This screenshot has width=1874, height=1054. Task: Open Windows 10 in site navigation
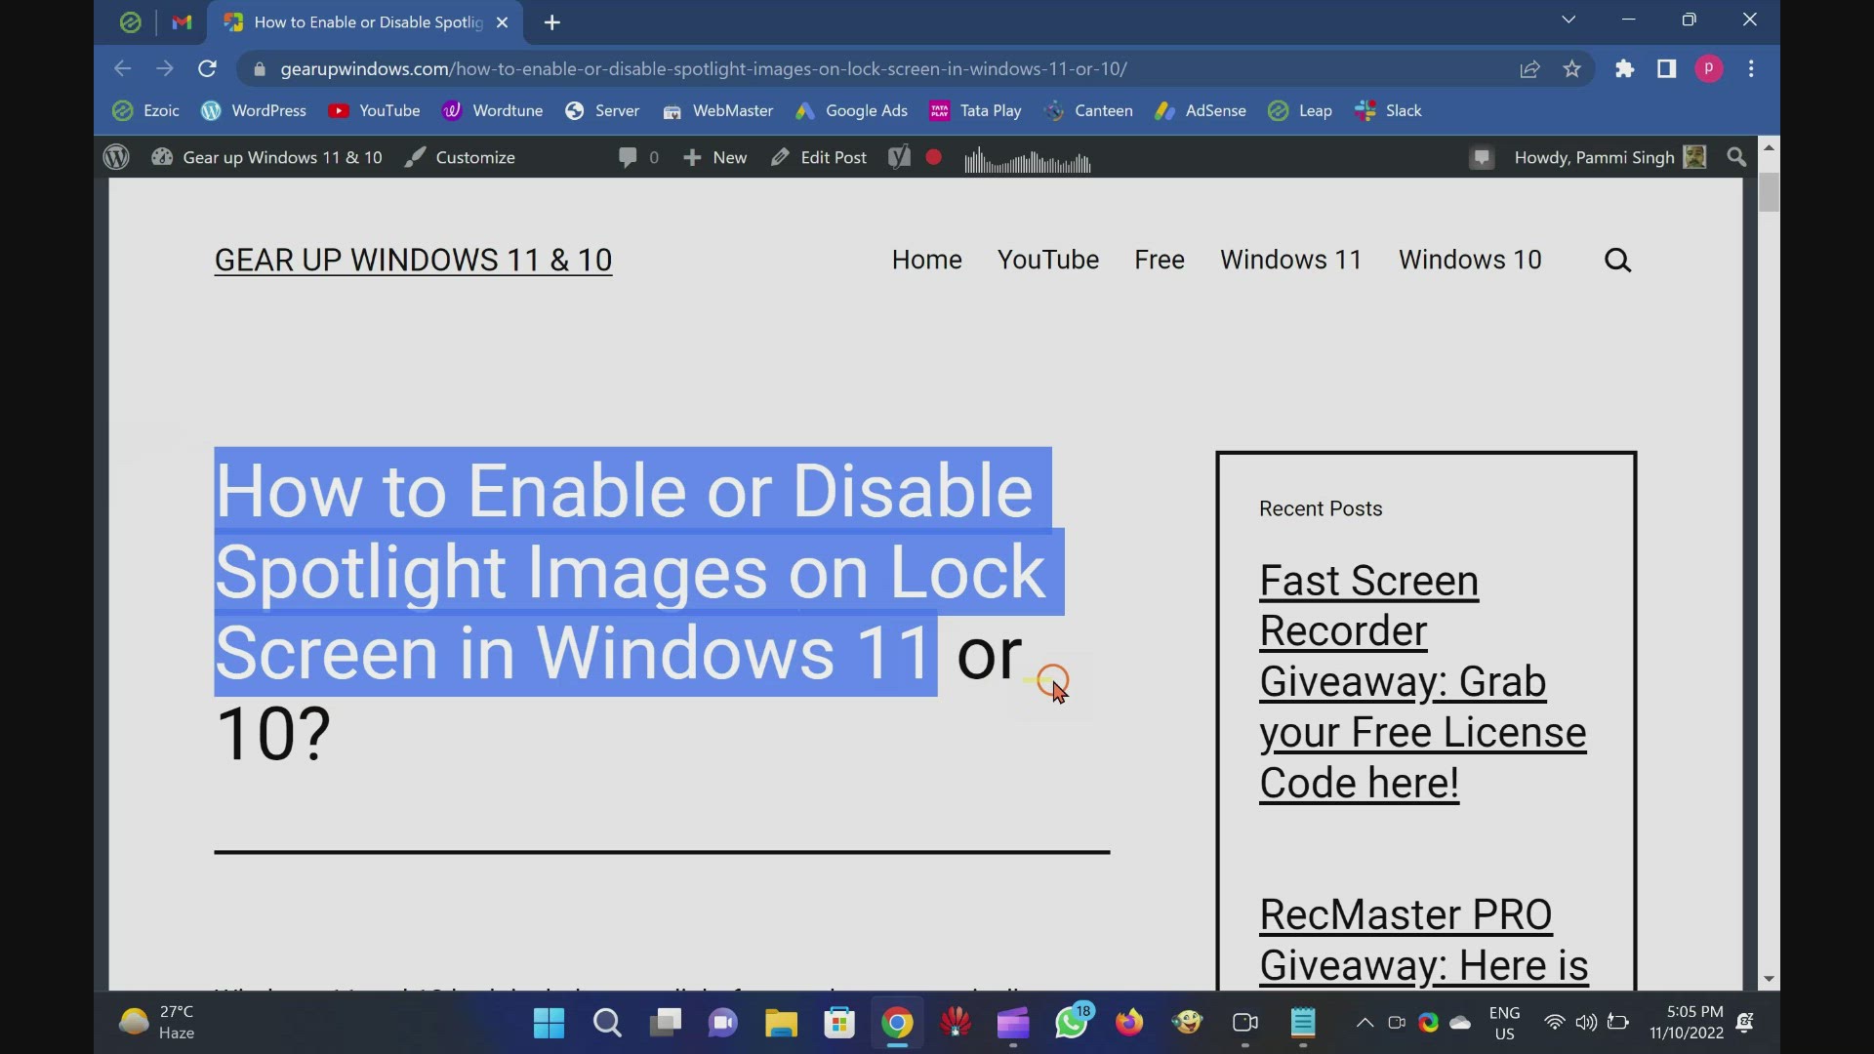point(1470,260)
